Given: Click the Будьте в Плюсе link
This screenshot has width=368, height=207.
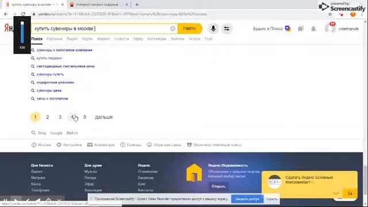Looking at the screenshot, I should tap(268, 29).
